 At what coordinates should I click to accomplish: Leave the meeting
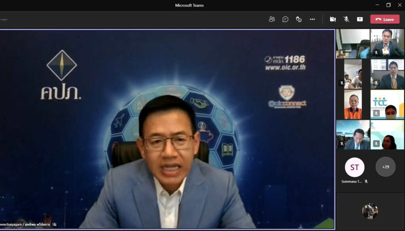coord(384,19)
